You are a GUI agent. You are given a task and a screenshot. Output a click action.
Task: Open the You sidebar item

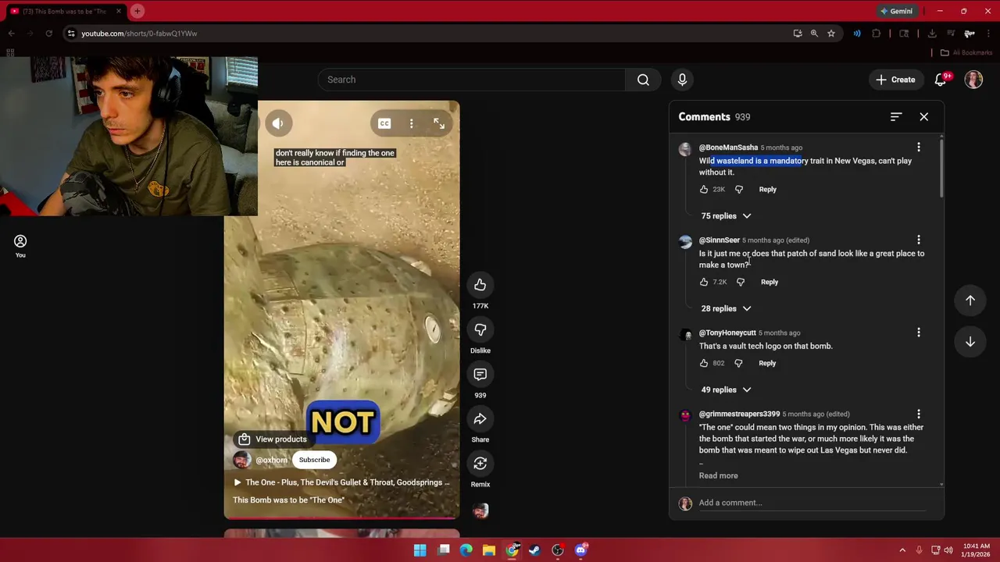click(20, 247)
